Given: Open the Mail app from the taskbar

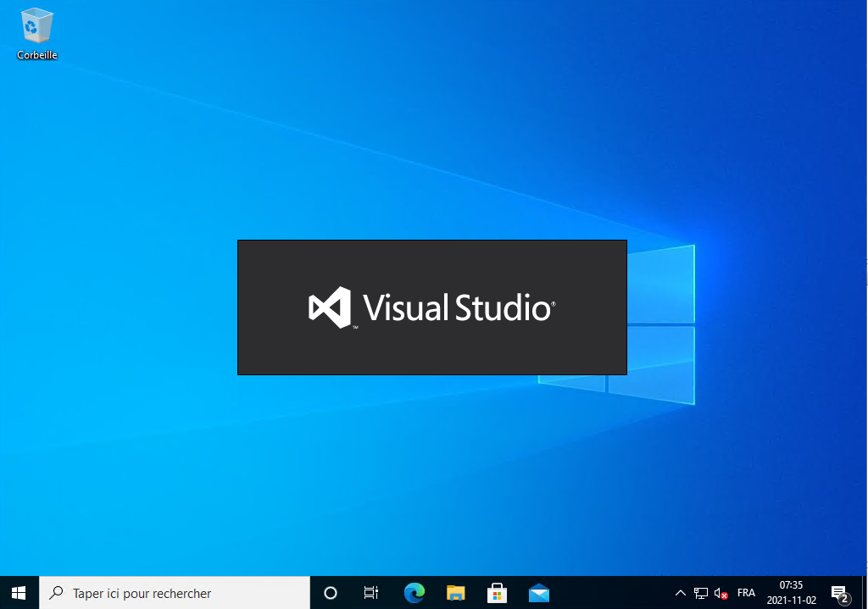Looking at the screenshot, I should click(x=538, y=593).
